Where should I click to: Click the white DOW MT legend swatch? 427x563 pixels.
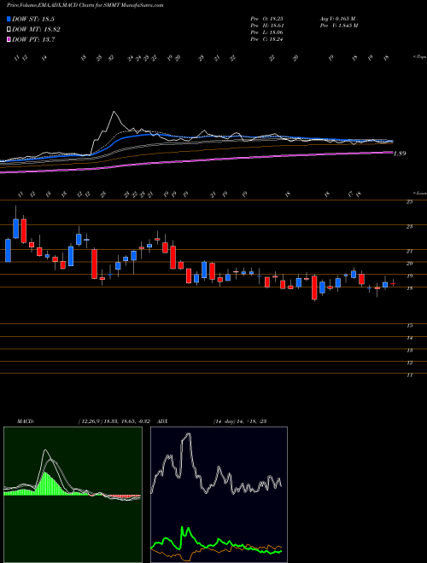[9, 30]
